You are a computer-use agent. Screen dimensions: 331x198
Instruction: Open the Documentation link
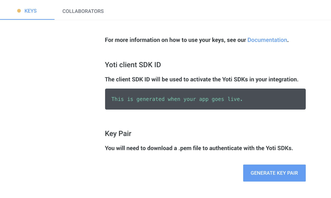tap(267, 40)
